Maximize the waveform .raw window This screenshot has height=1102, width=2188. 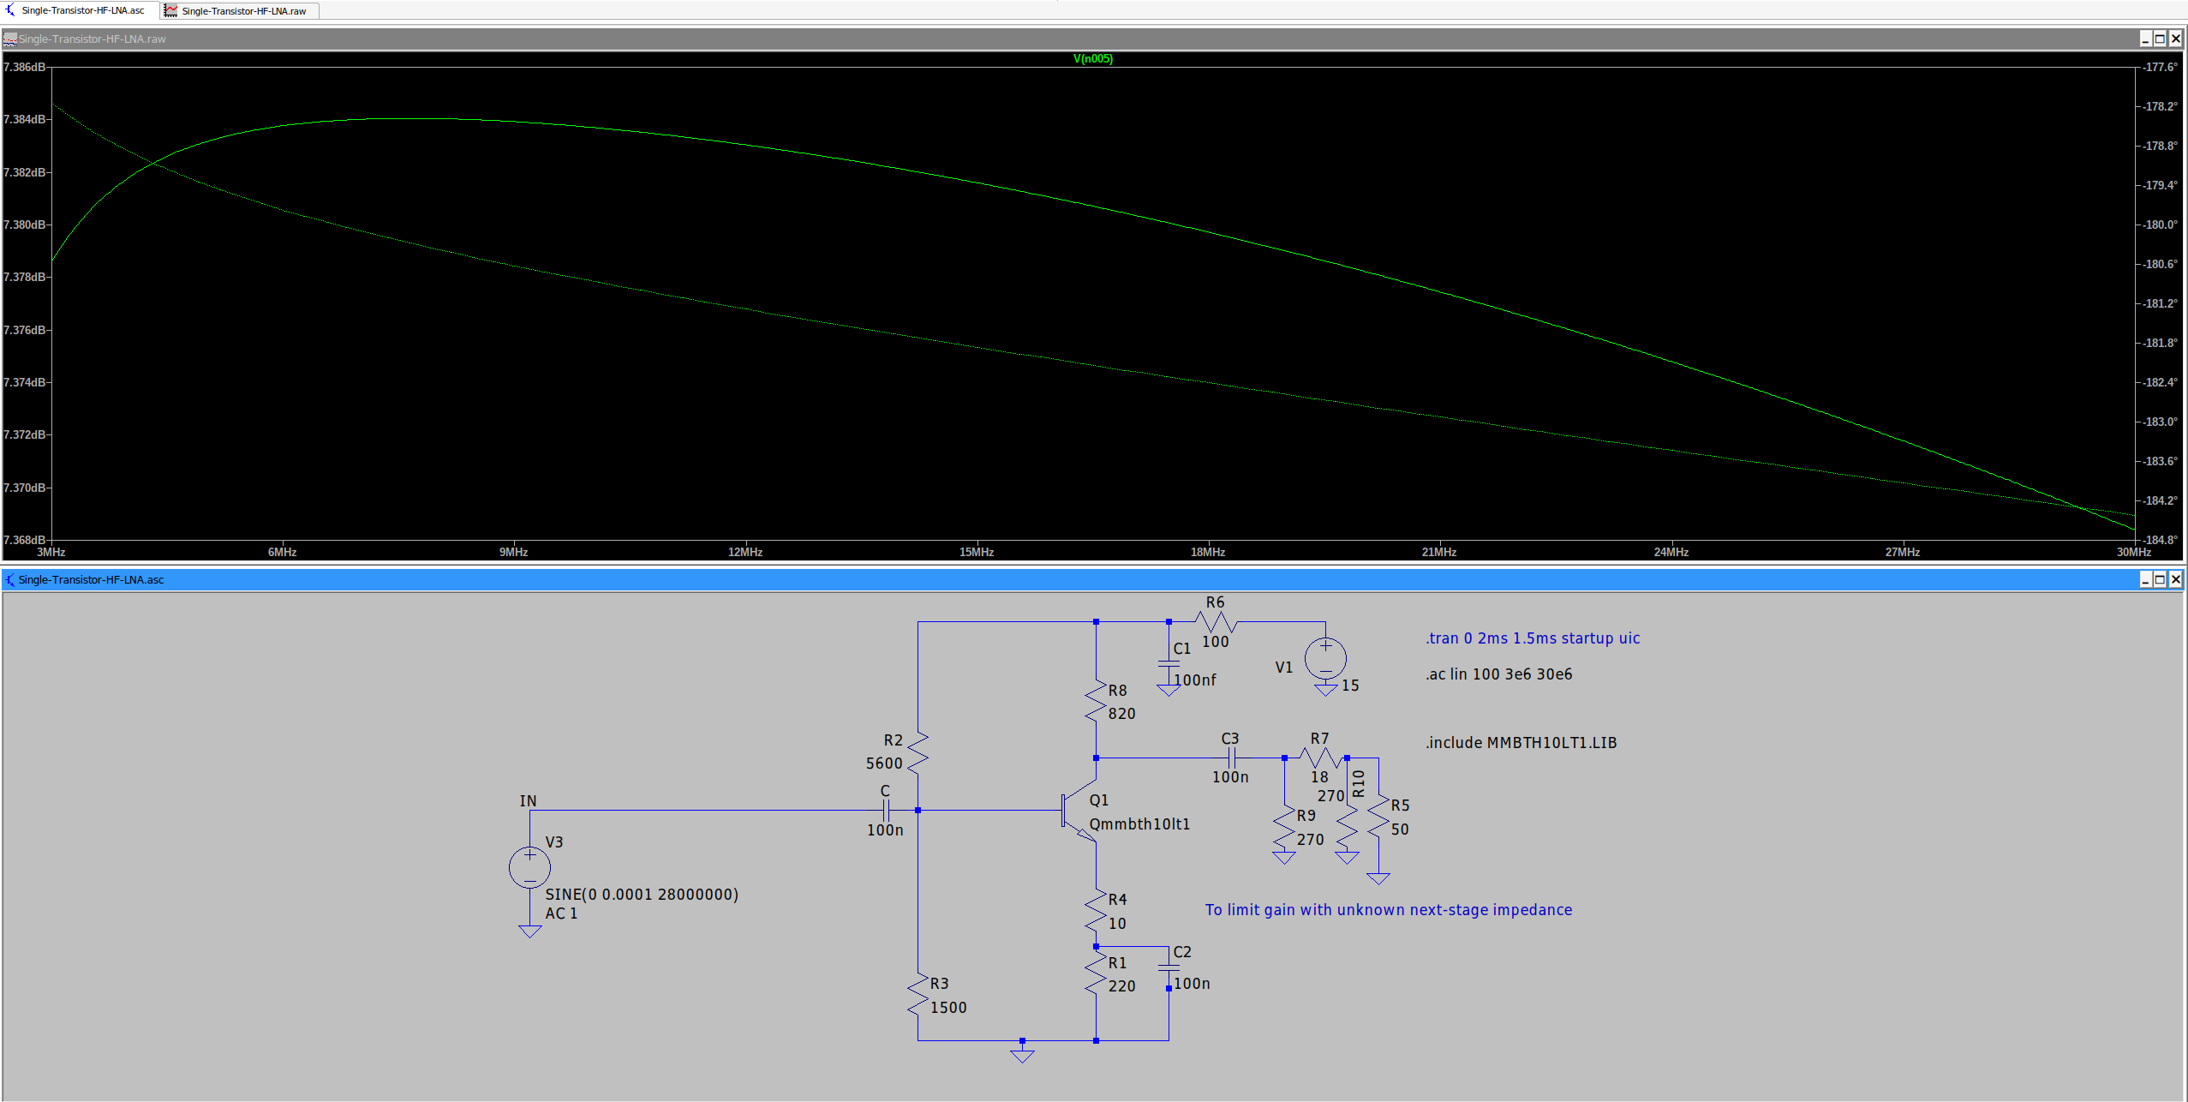coord(2161,39)
